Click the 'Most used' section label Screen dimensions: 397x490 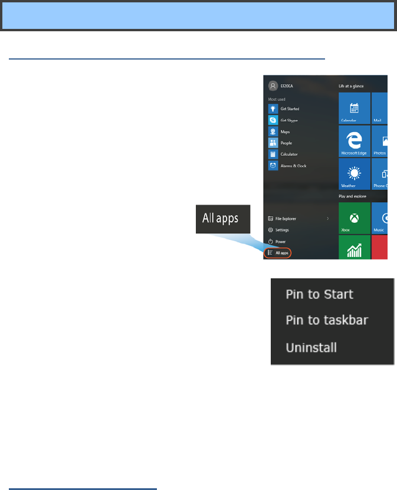(x=277, y=100)
